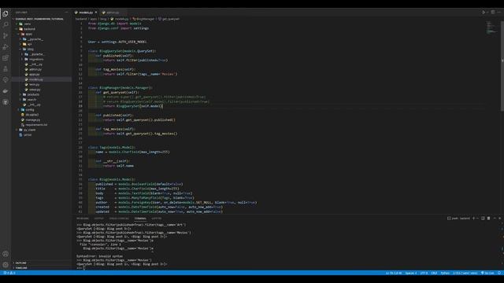Click the UTF-8 encoding status item
504x283 pixels.
click(x=424, y=273)
